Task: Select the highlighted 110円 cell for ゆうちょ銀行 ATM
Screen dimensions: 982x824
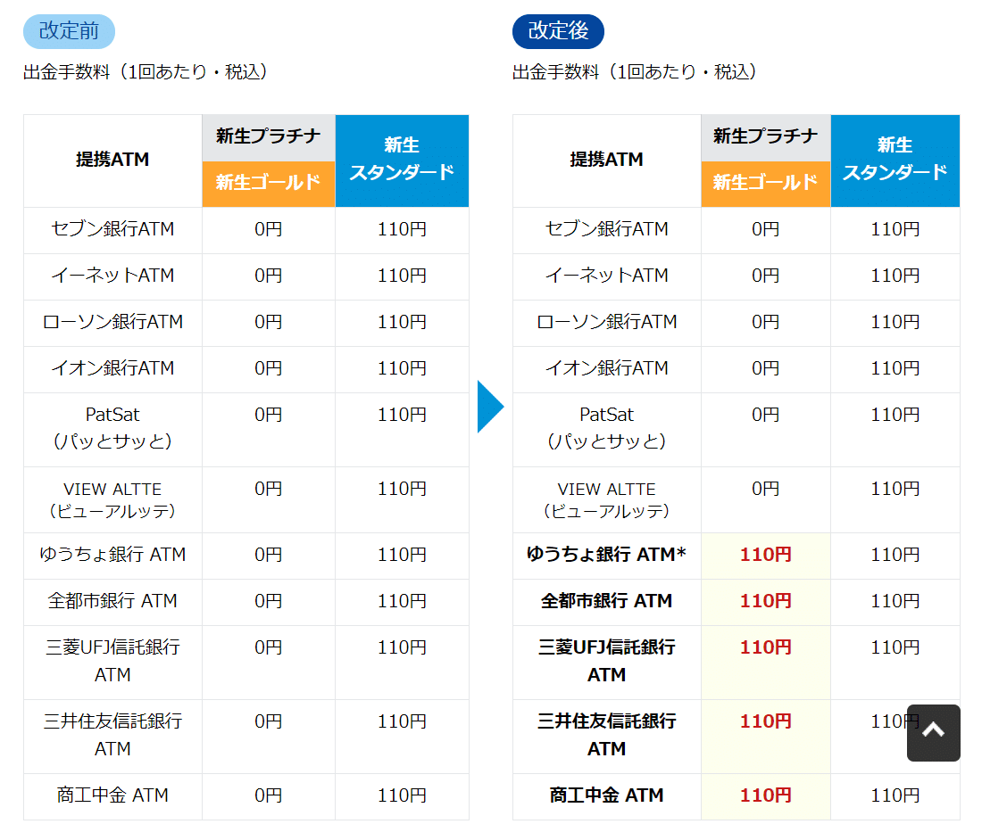Action: point(765,555)
